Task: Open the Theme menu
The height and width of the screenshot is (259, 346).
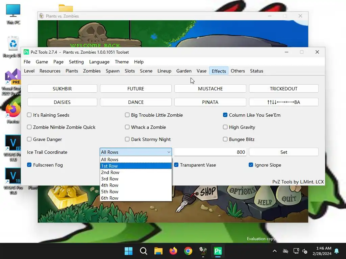Action: 122,62
